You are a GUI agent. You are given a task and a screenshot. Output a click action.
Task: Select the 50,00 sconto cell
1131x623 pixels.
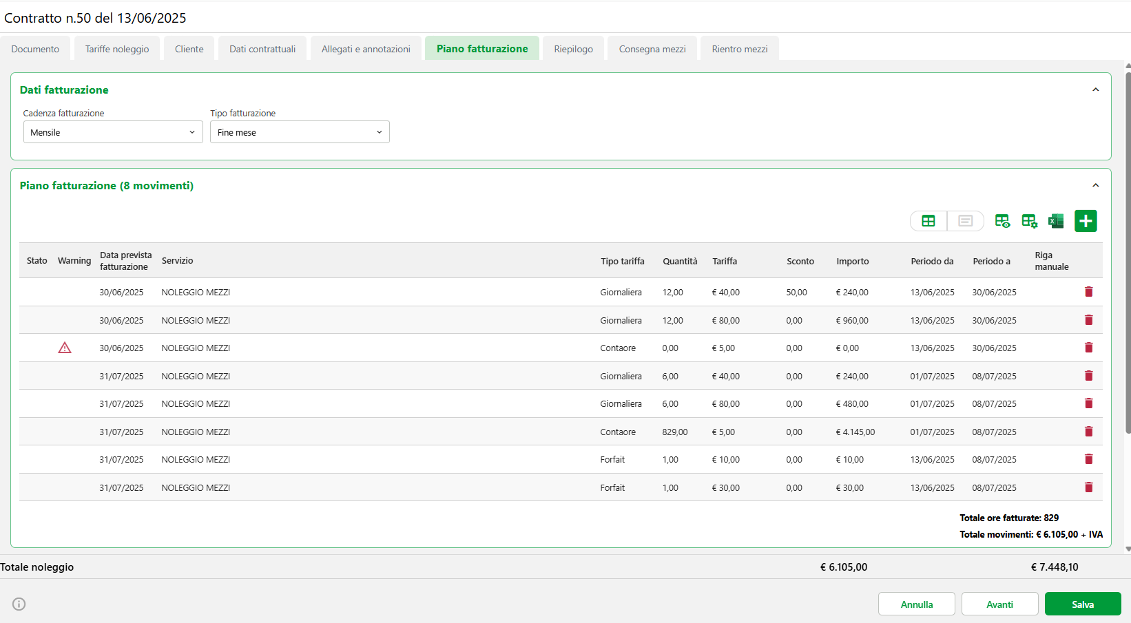click(797, 293)
